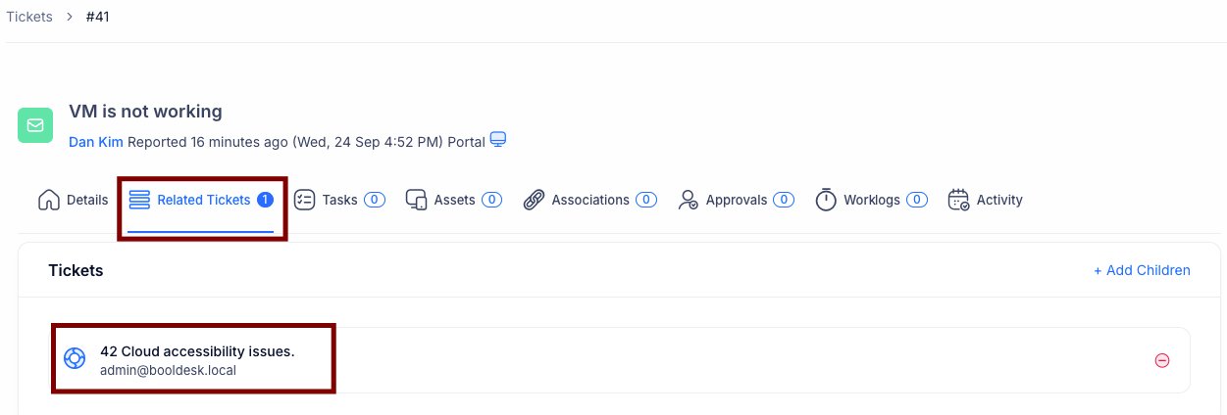Click the Approvals person icon
Screen dimensions: 1227x415
(688, 200)
